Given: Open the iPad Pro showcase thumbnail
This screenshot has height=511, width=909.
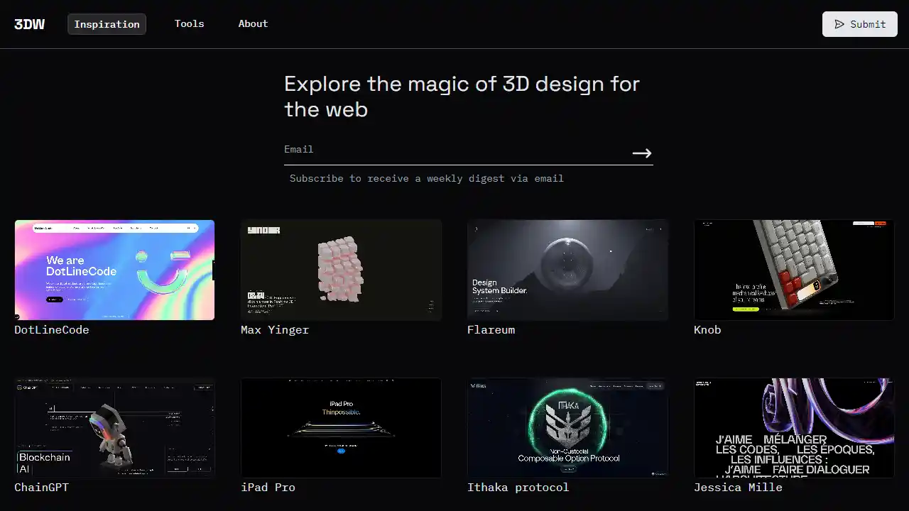Looking at the screenshot, I should click(x=341, y=428).
